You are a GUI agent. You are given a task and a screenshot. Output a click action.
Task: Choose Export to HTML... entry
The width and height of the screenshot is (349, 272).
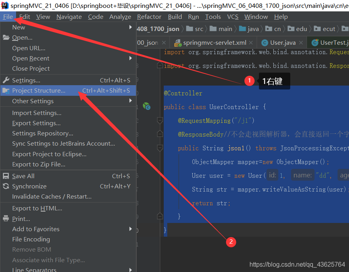point(68,208)
